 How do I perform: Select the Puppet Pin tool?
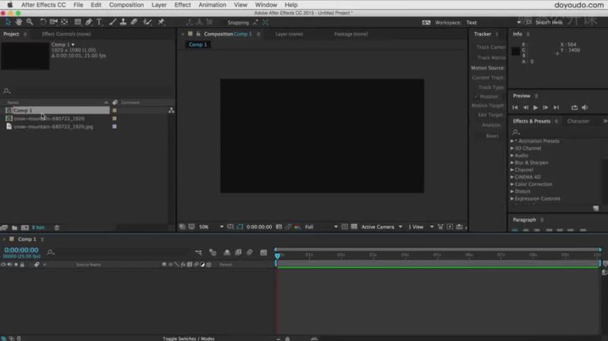point(161,22)
